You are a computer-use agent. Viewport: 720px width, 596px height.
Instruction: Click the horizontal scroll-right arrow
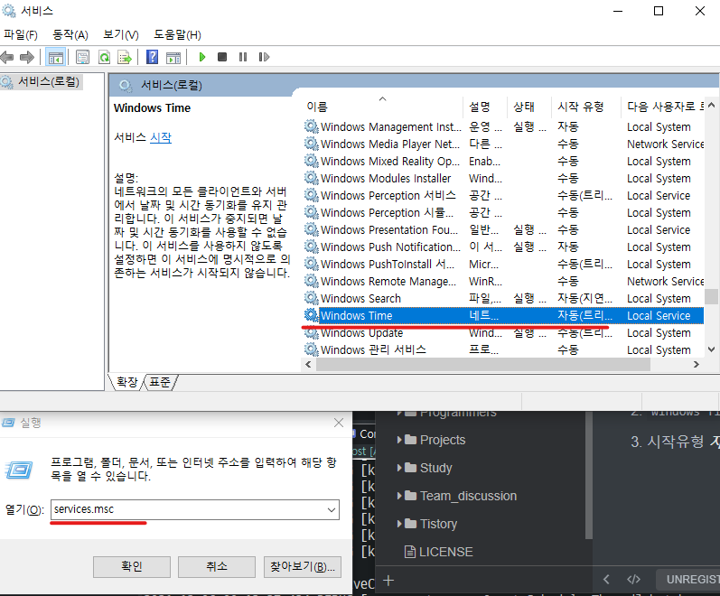tap(697, 364)
